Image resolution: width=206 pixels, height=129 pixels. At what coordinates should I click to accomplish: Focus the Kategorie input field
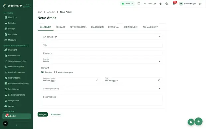[x=102, y=53]
